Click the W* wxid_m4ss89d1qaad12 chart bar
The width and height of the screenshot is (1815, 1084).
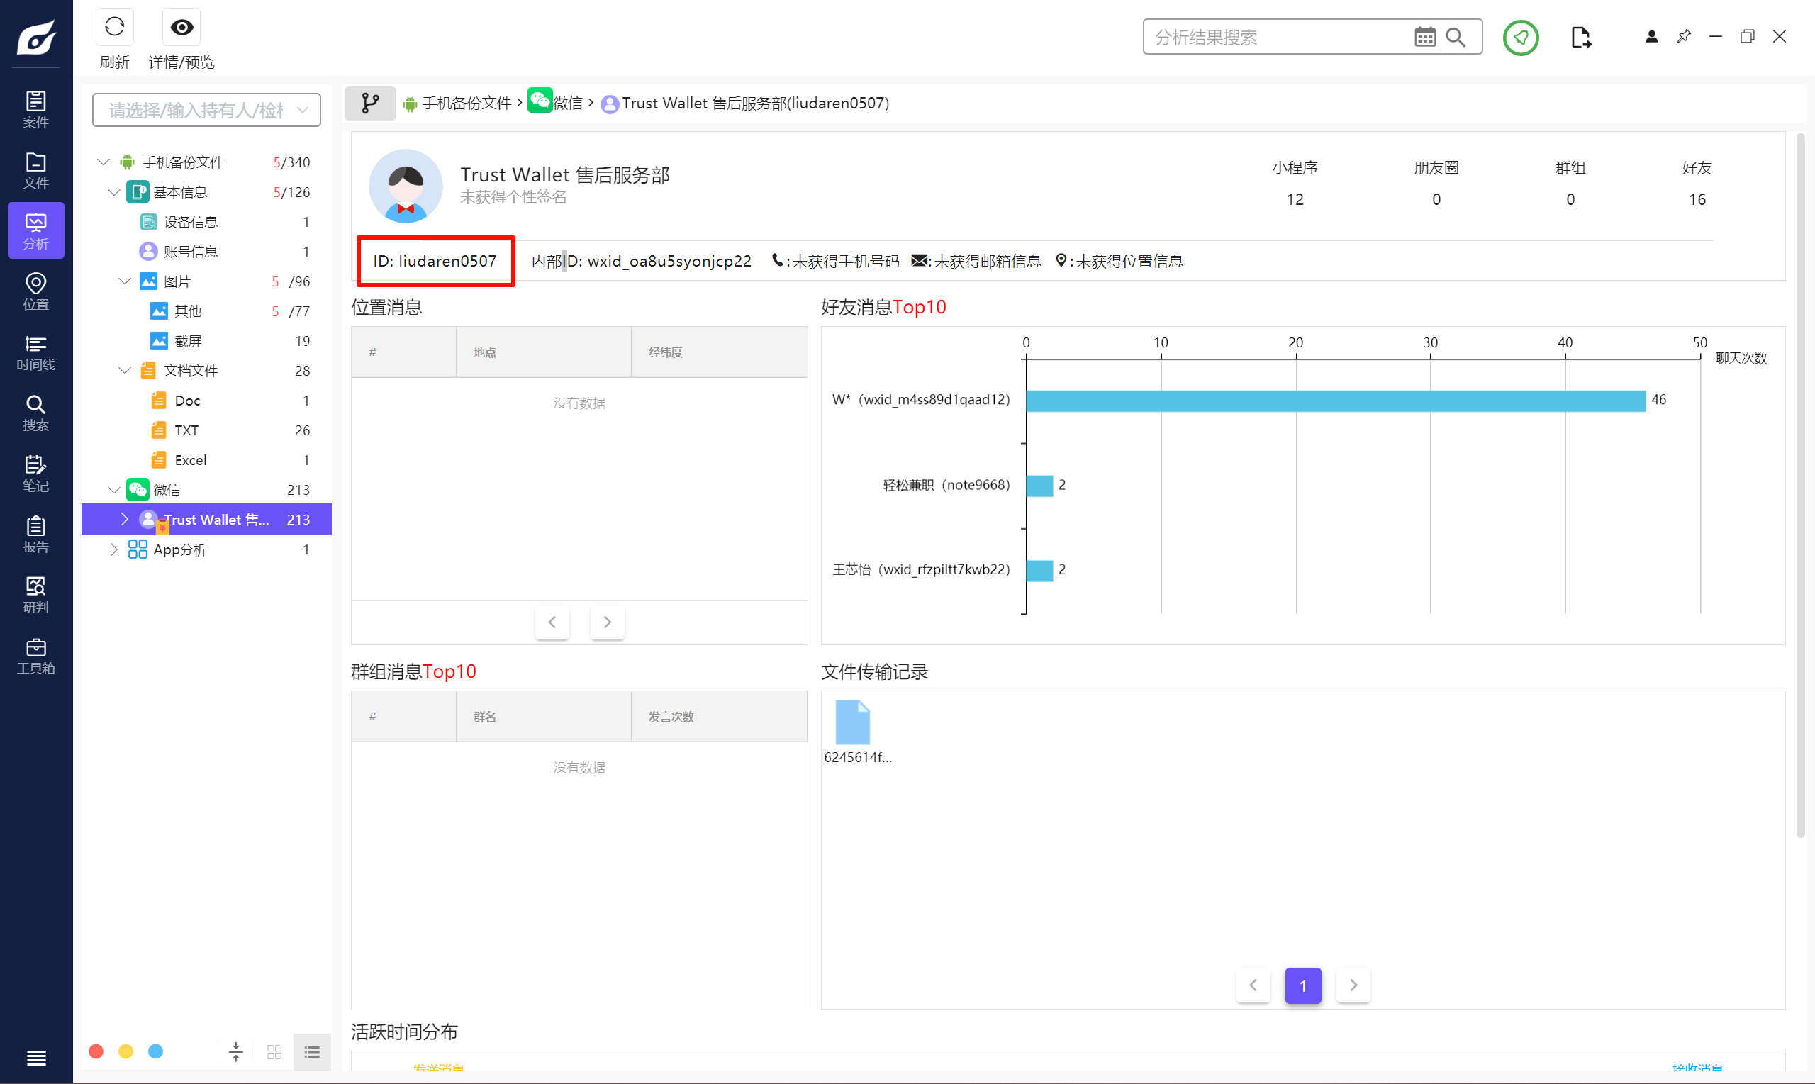(1335, 401)
